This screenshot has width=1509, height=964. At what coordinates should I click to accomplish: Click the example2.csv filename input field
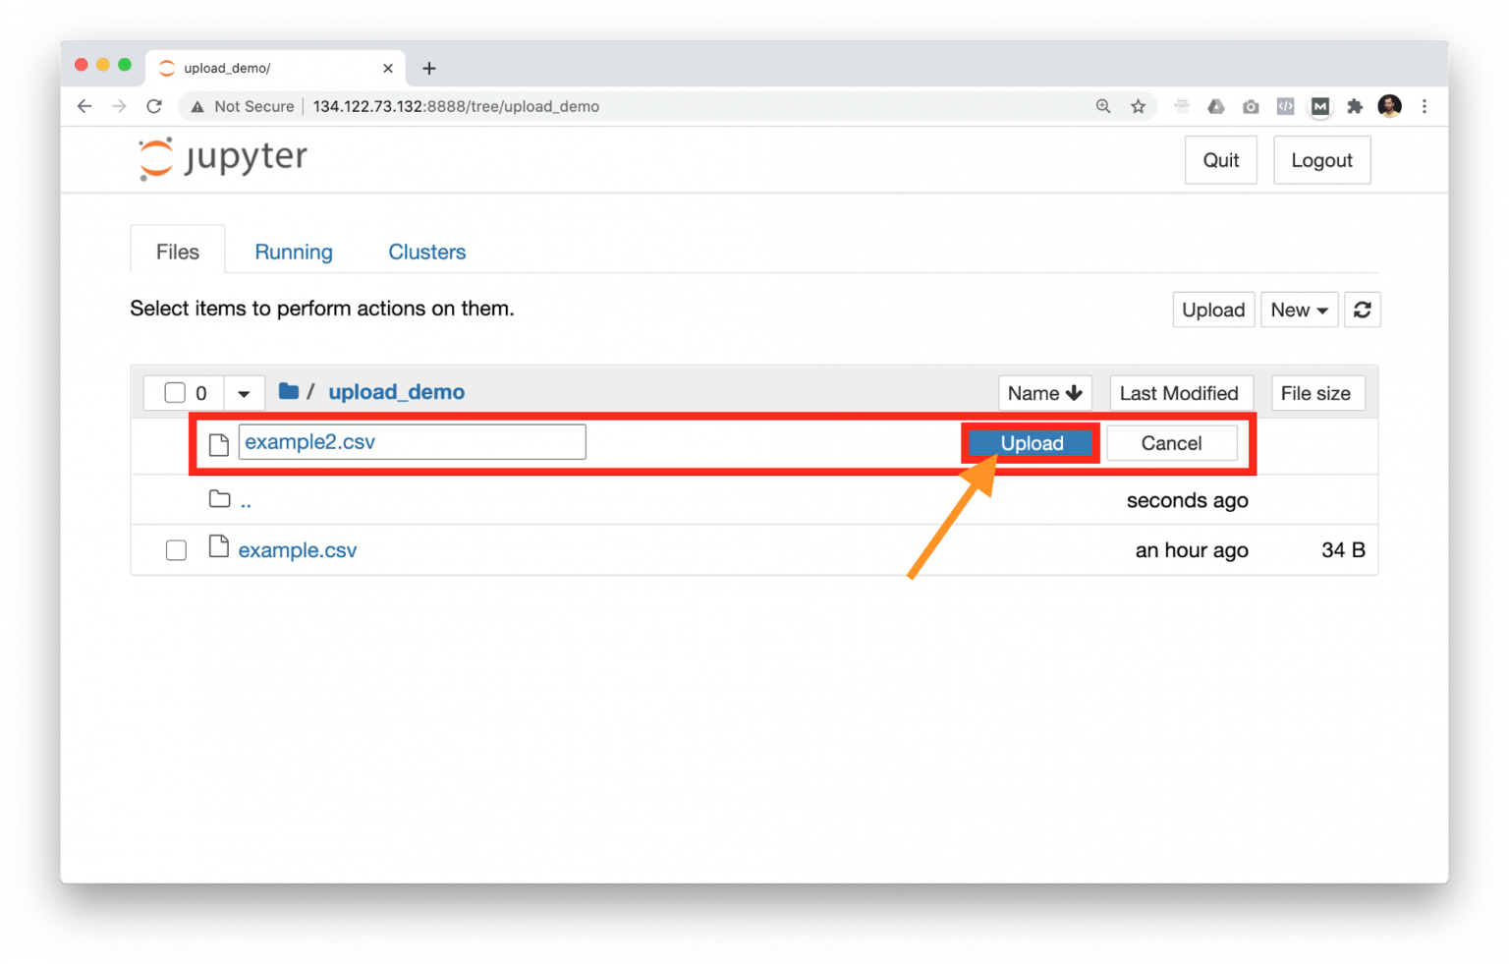(x=411, y=441)
